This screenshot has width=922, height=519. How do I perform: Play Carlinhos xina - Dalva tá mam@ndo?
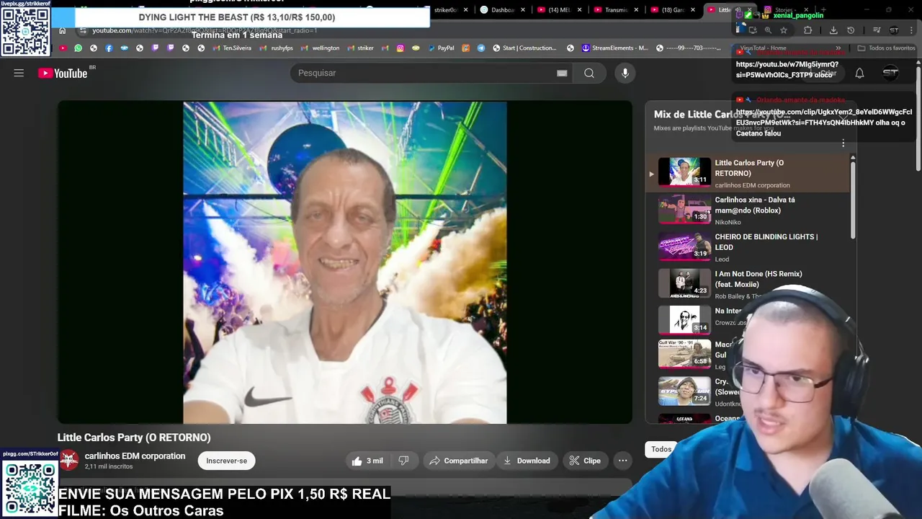(748, 210)
